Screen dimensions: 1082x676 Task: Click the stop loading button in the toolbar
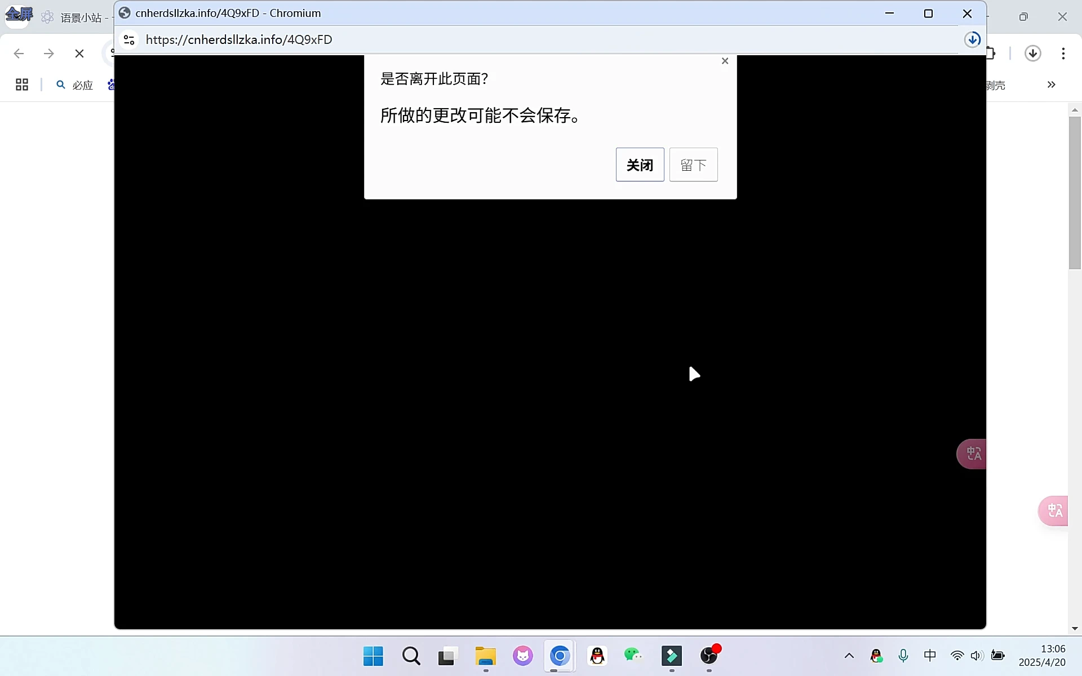79,54
